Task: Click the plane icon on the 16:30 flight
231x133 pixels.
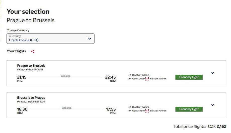Action: [x=130, y=111]
